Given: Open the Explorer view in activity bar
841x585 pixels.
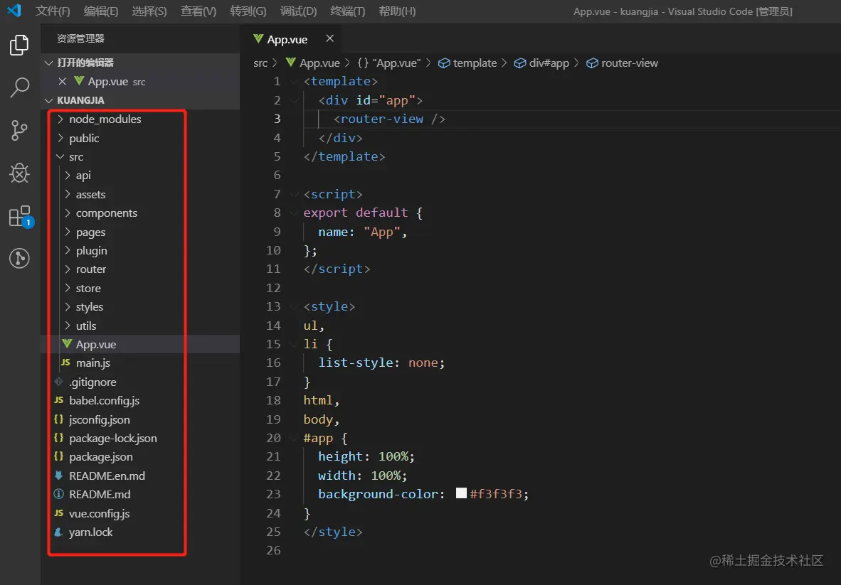Looking at the screenshot, I should click(19, 45).
